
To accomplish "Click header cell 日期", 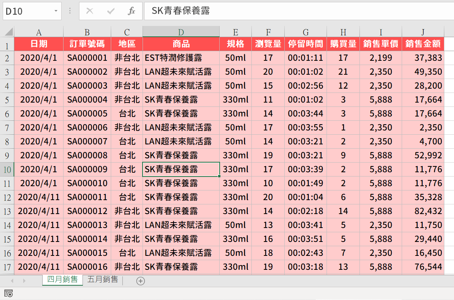I will click(x=39, y=44).
